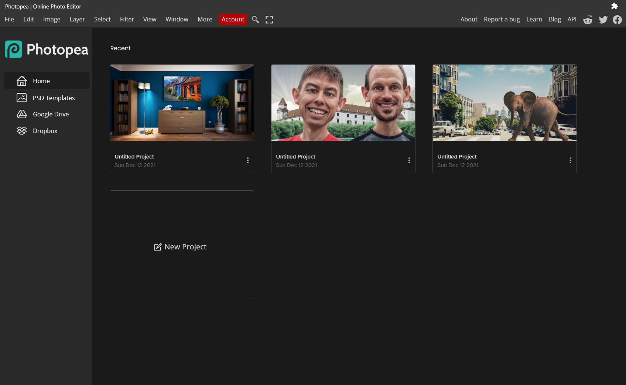
Task: Enter fullscreen using the fullscreen icon
Action: [x=269, y=20]
